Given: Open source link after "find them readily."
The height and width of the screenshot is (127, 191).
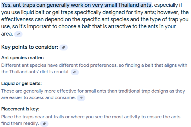Looking at the screenshot, I should [44, 123].
